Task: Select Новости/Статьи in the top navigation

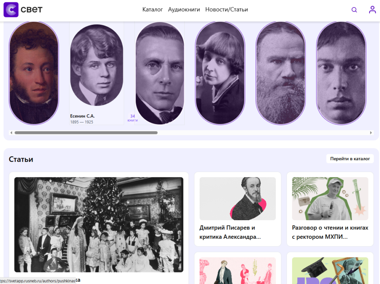Action: click(226, 10)
